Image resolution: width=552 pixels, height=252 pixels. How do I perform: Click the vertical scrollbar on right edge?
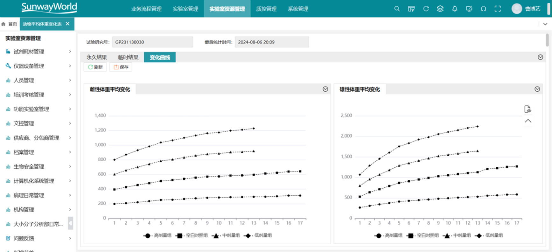point(547,40)
